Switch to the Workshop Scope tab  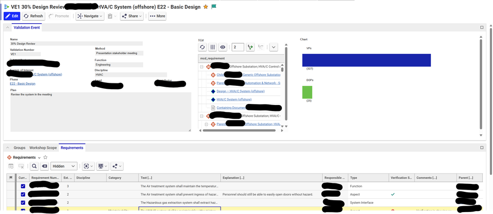43,147
